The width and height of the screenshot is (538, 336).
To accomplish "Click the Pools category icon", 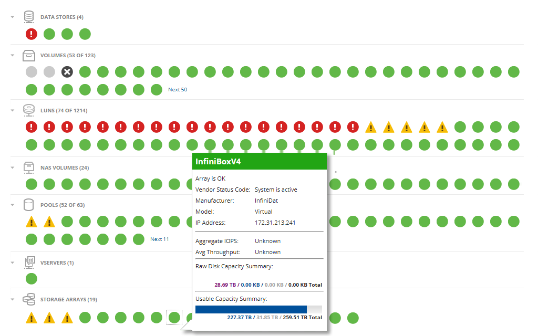I will point(29,204).
